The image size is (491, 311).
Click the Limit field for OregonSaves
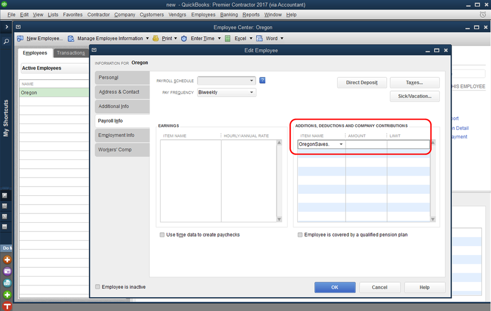[408, 144]
